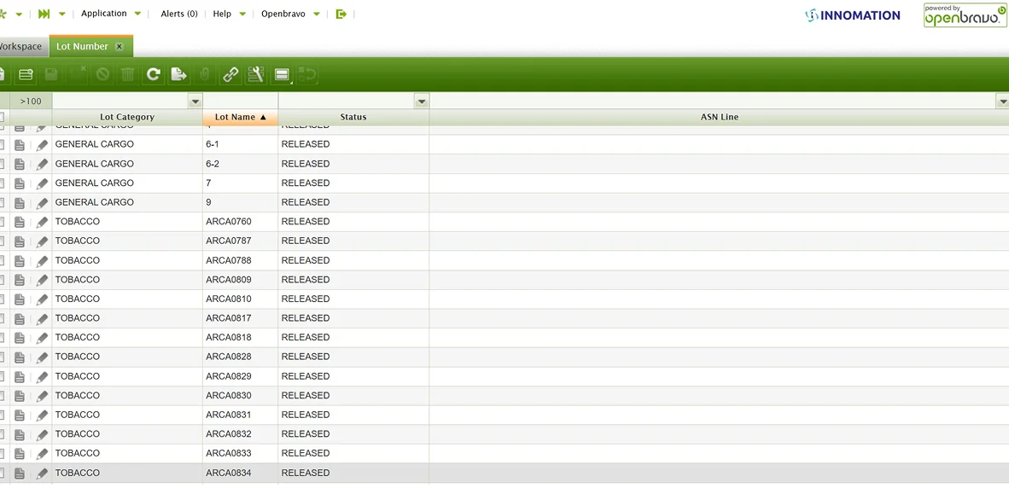1009x488 pixels.
Task: Click the new record in grid icon
Action: (26, 75)
